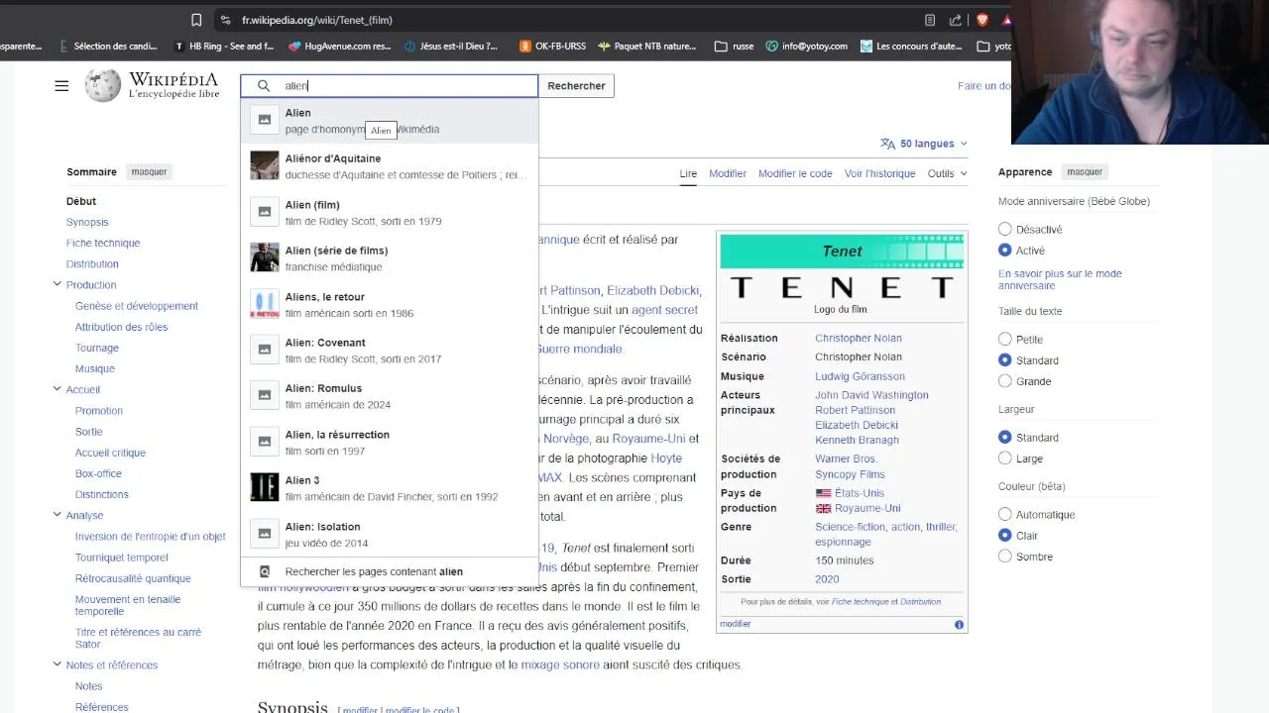
Task: Open reader mode icon in address bar
Action: click(929, 20)
